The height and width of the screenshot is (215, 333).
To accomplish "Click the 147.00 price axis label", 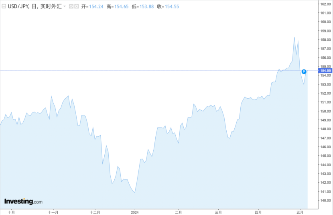I will 325,138.
